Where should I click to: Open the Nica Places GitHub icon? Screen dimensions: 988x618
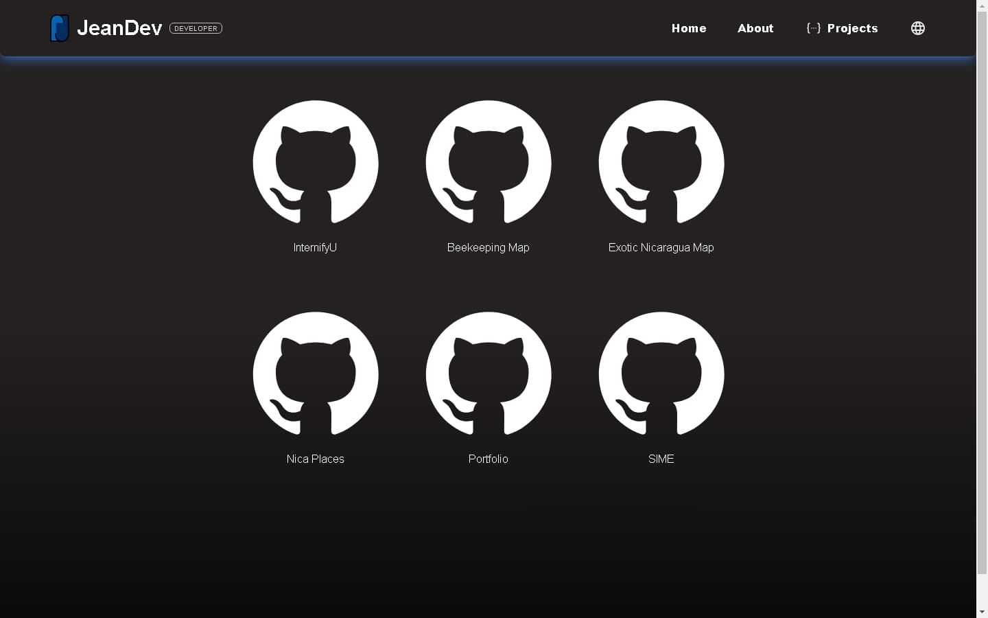click(315, 374)
